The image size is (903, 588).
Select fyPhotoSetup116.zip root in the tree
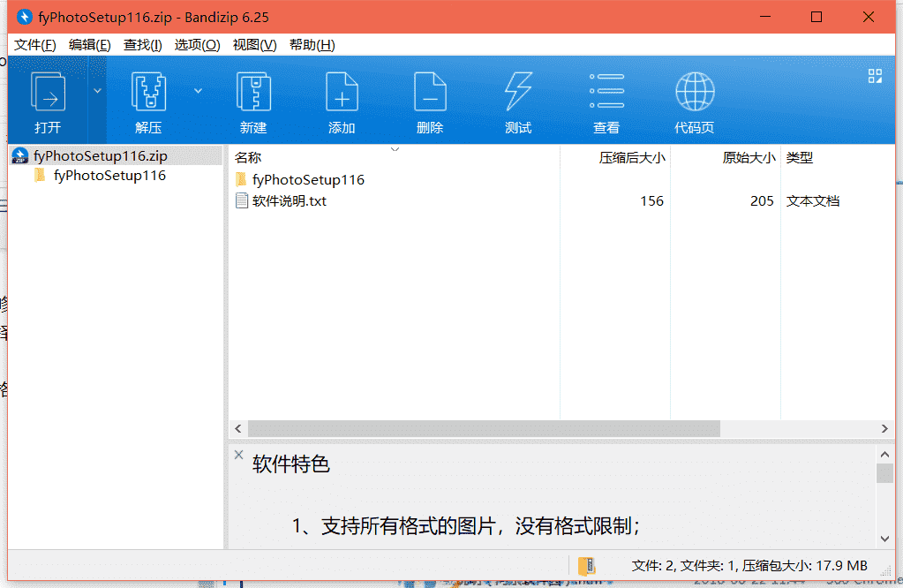pyautogui.click(x=101, y=155)
